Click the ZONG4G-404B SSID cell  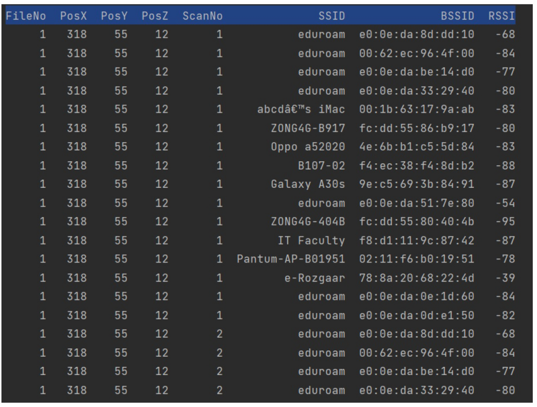tap(308, 222)
